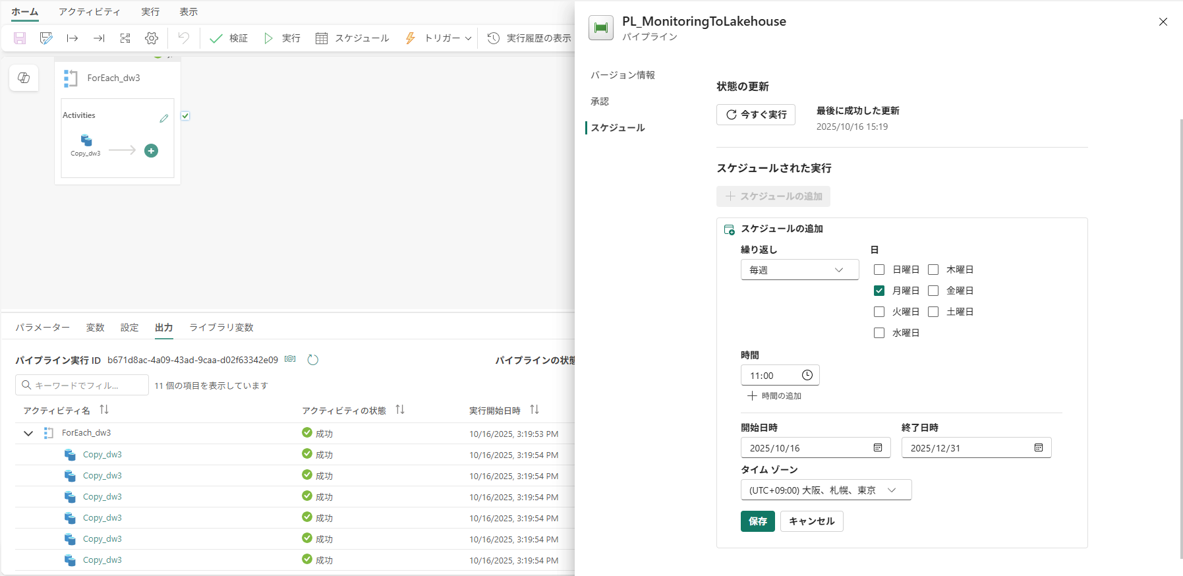Open pipeline settings gear icon
The height and width of the screenshot is (576, 1183).
[152, 38]
